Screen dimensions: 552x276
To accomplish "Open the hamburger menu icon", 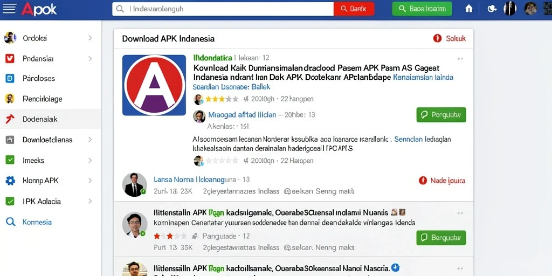I will click(10, 9).
